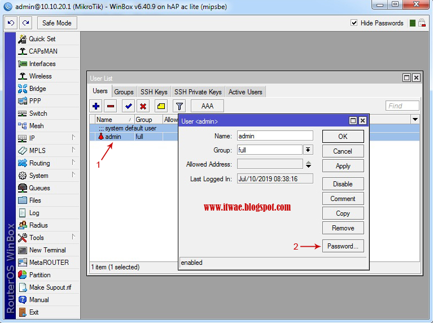Open the Group dropdown in User admin dialog
Image resolution: width=433 pixels, height=323 pixels.
pos(308,150)
